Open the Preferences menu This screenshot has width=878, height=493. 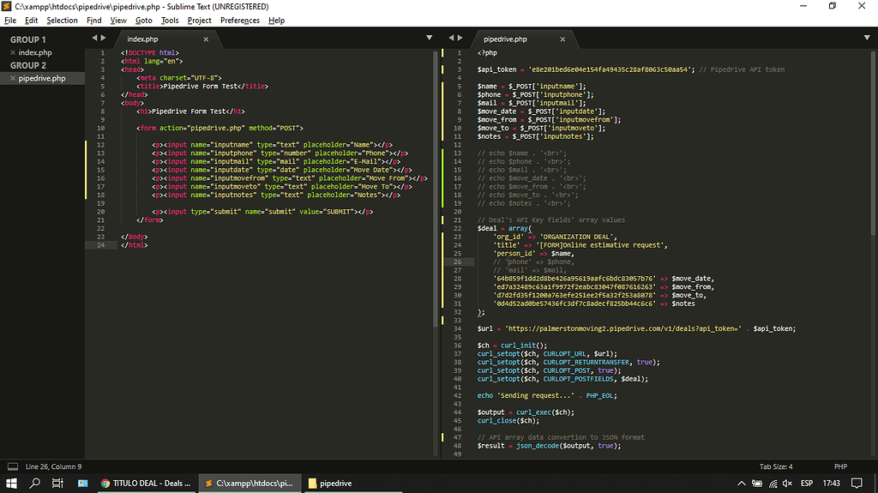(239, 20)
